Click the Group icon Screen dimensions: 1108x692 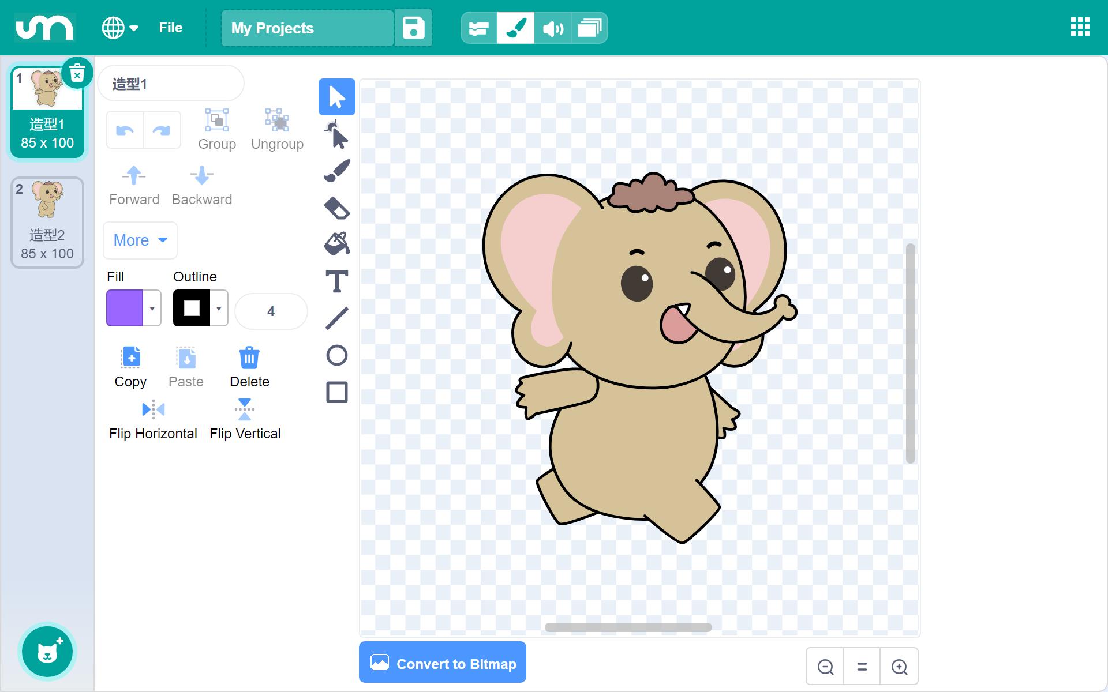coord(217,120)
